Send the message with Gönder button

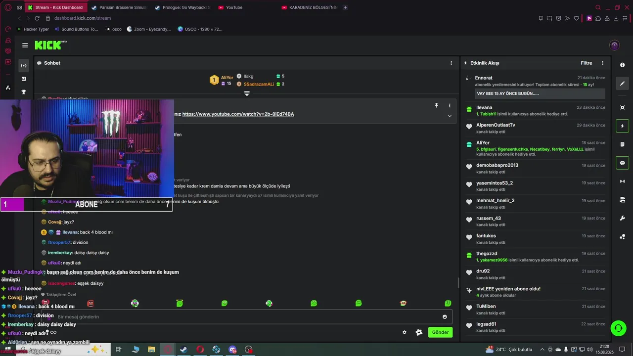[x=440, y=332]
